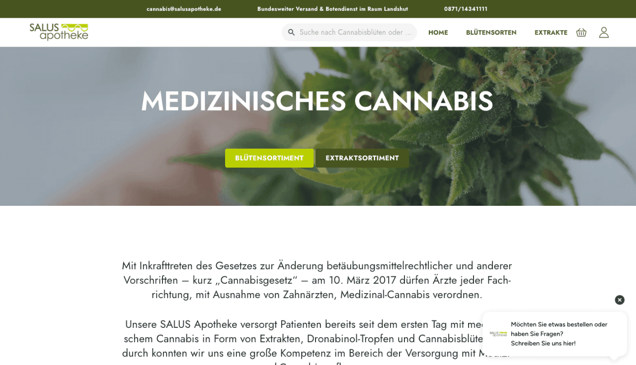Click the Cannabisgesetz paragraph text
The image size is (636, 365).
point(317,280)
